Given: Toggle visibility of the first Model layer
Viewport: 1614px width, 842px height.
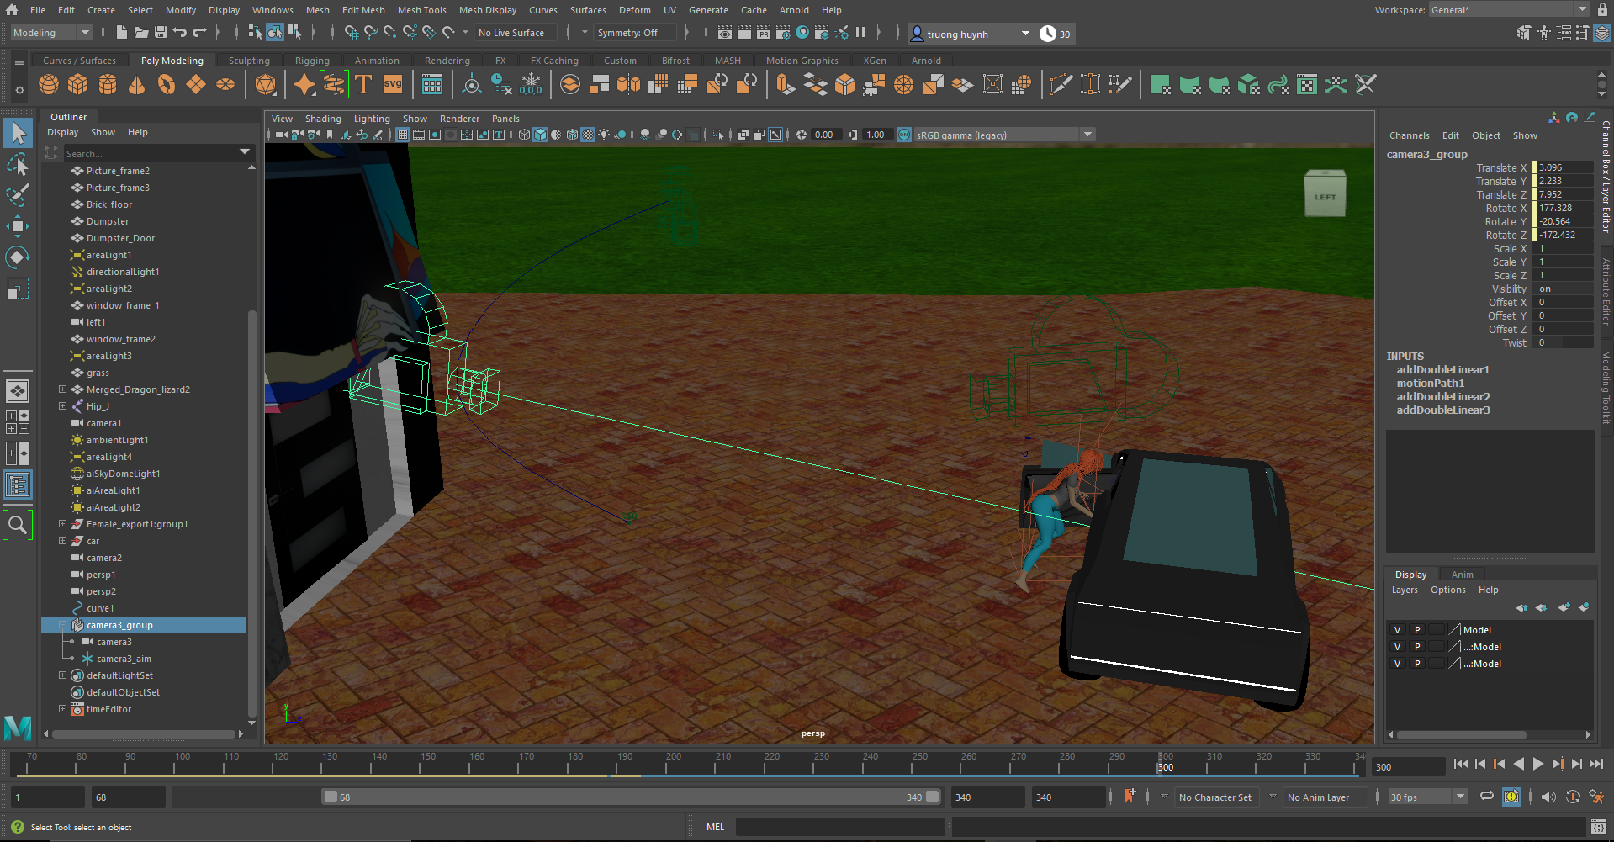Looking at the screenshot, I should [1397, 629].
